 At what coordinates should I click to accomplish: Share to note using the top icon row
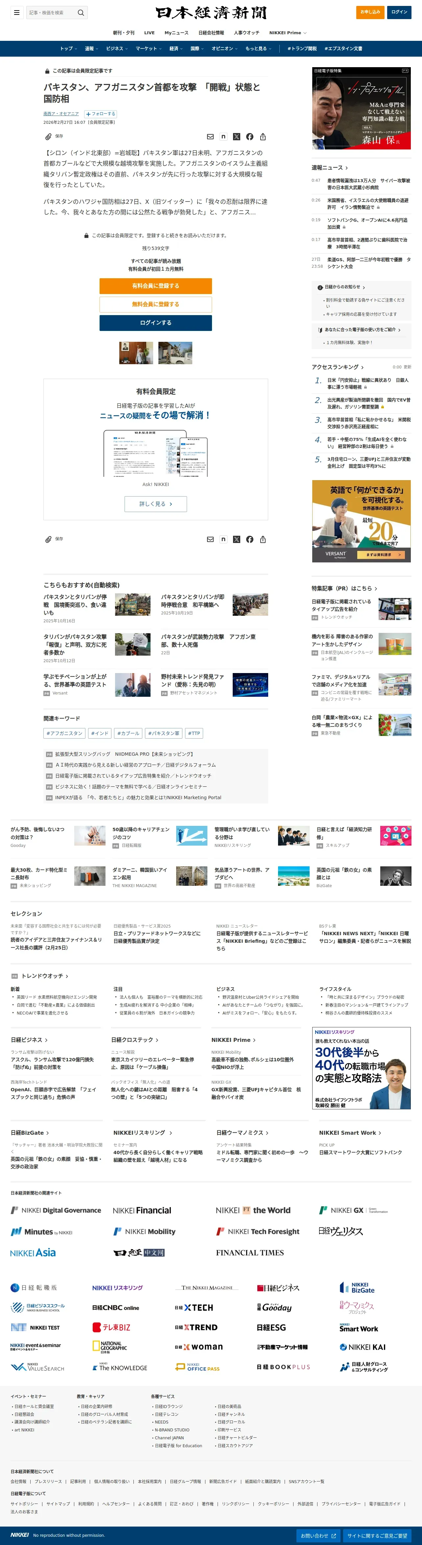click(x=223, y=137)
